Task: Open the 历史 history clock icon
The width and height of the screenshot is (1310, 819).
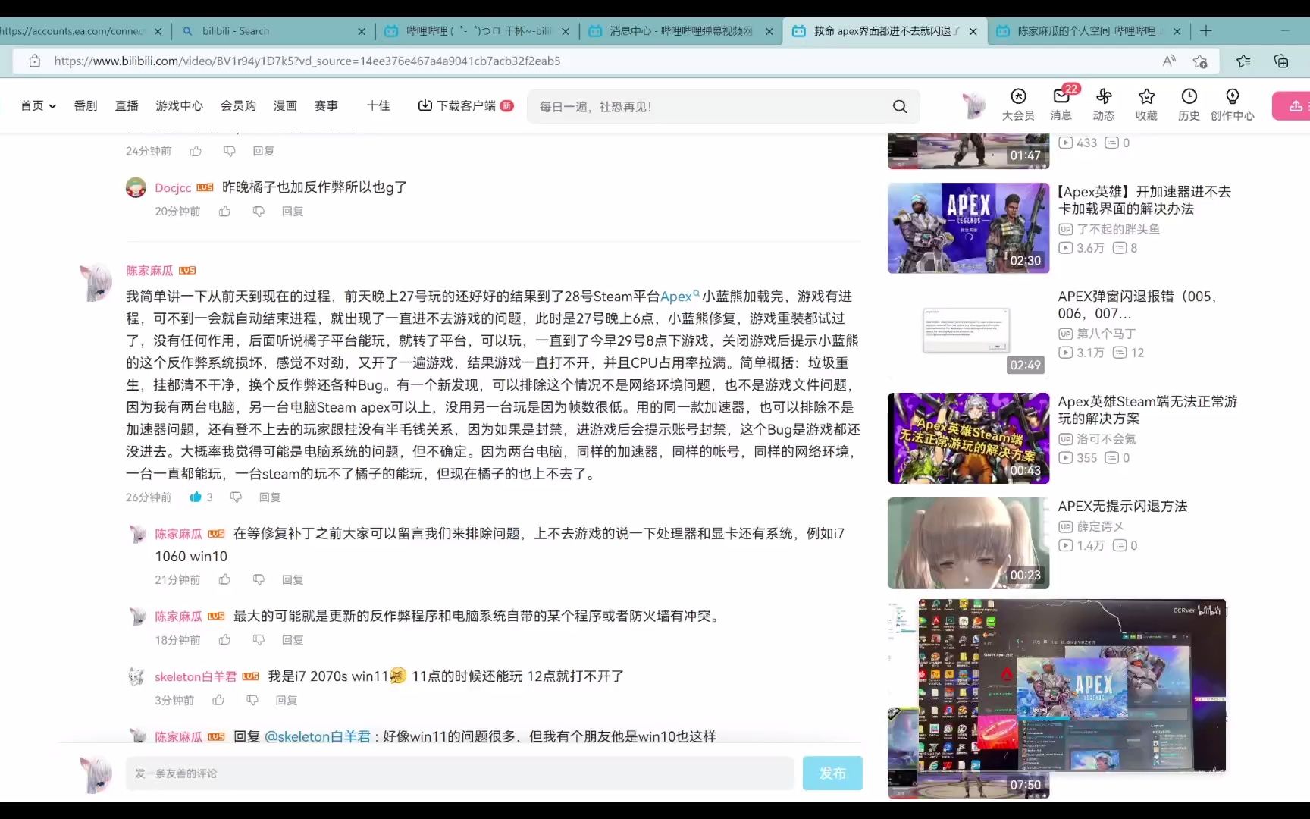Action: 1189,105
